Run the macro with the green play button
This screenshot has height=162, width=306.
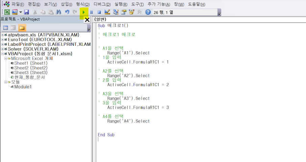point(83,12)
